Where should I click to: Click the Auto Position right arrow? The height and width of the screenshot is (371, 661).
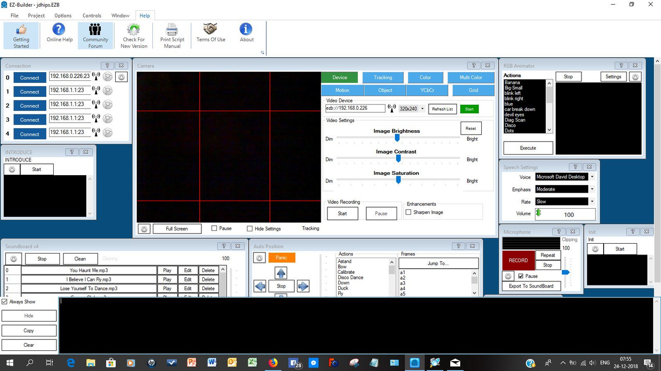click(x=303, y=286)
